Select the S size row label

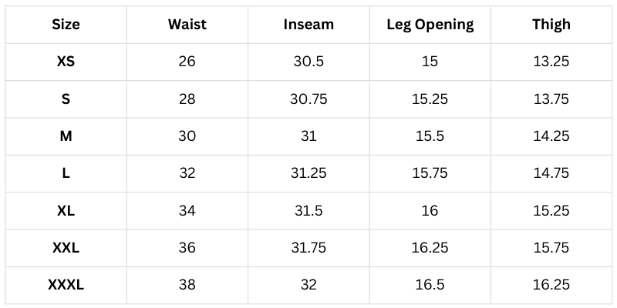coord(66,99)
